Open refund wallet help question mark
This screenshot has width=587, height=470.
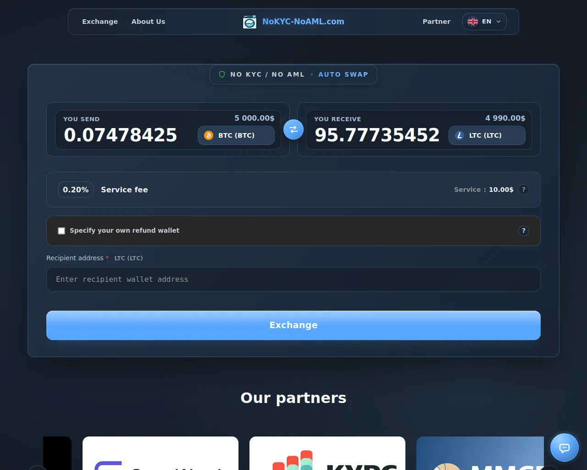(x=523, y=231)
